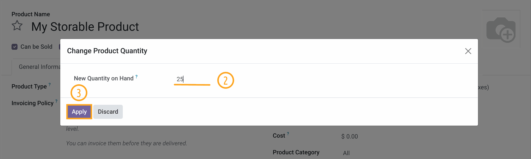Click the Product Category label
The width and height of the screenshot is (531, 159).
click(296, 152)
